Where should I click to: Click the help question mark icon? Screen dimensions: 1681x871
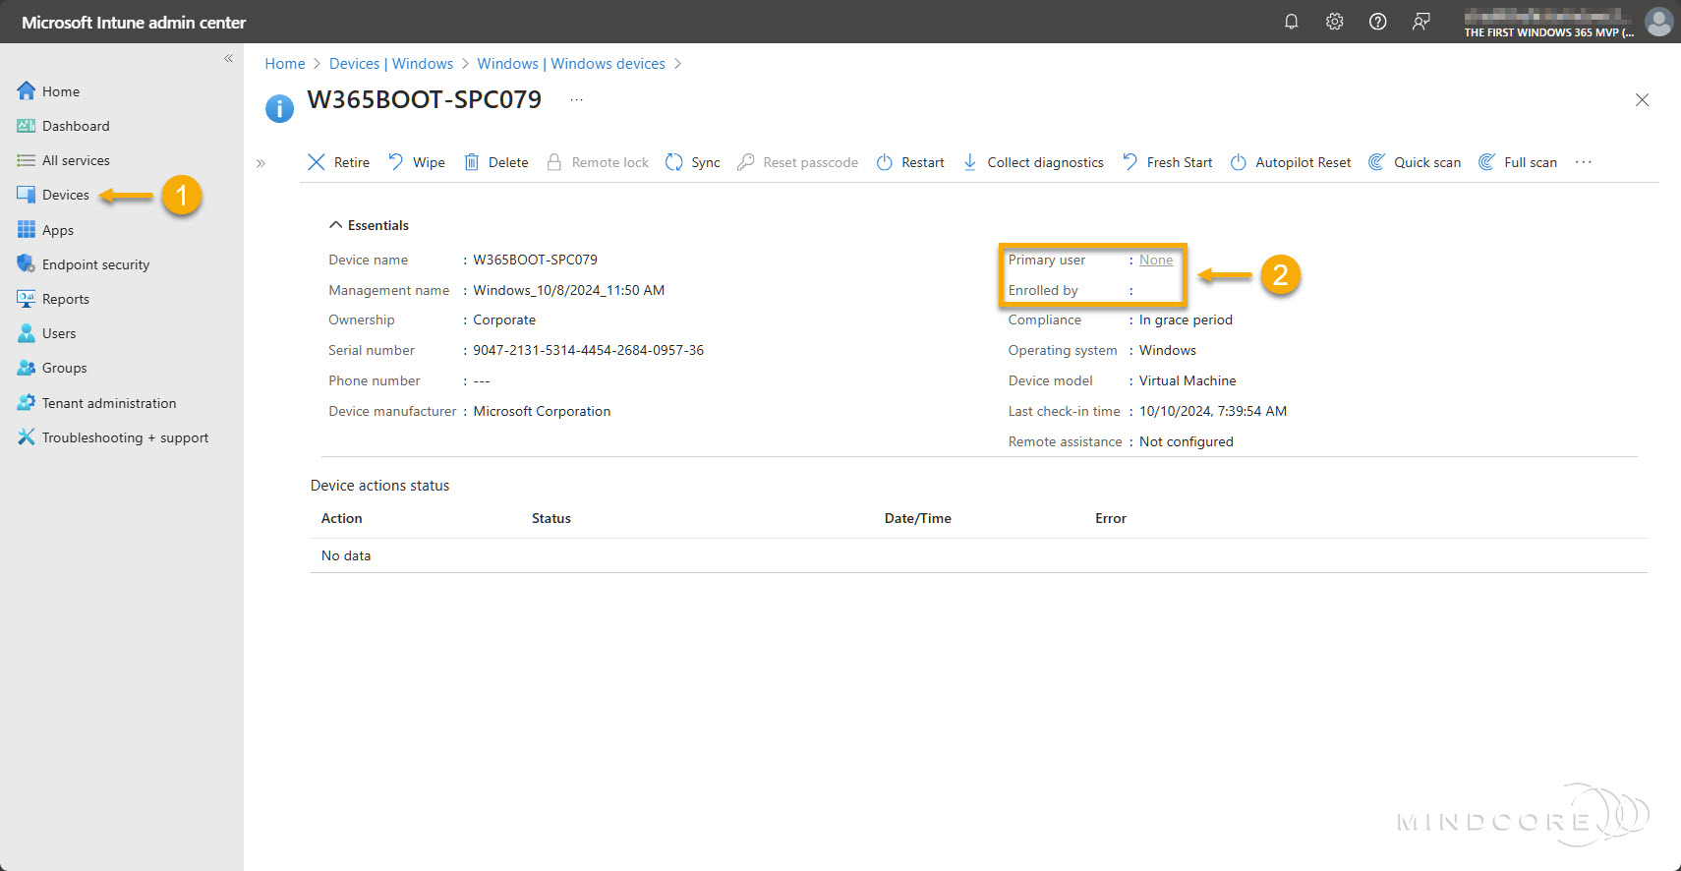coord(1377,22)
